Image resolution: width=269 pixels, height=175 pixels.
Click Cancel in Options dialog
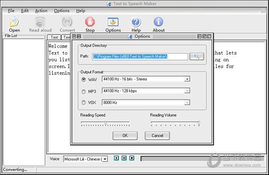click(x=157, y=136)
